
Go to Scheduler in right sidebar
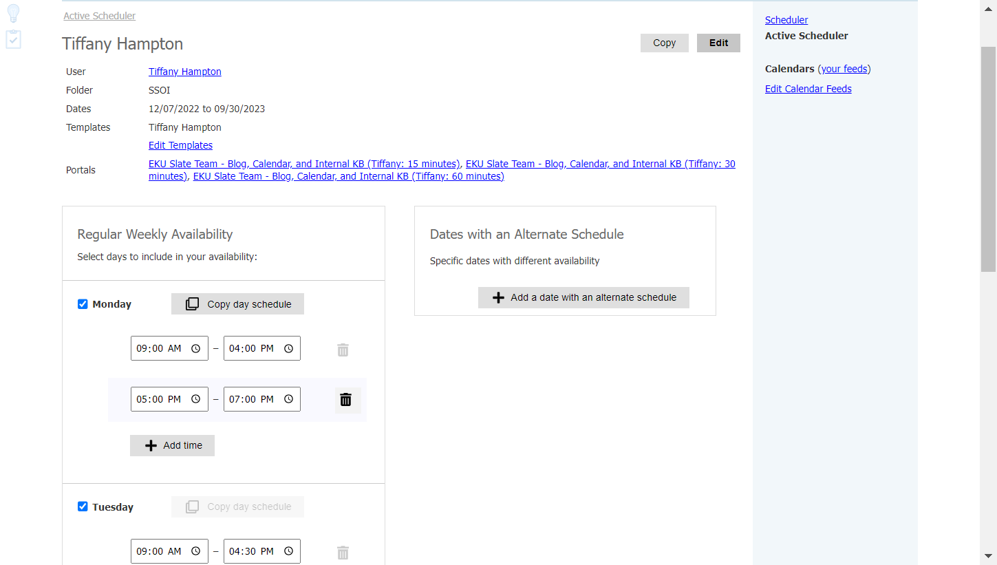point(786,20)
